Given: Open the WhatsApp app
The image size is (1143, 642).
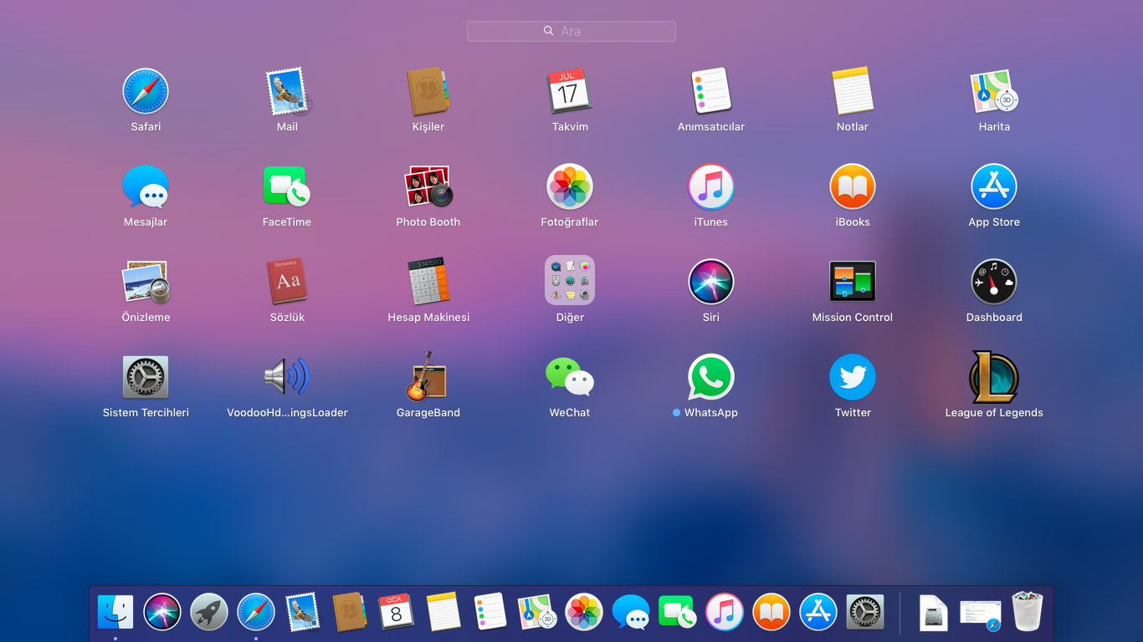Looking at the screenshot, I should [711, 378].
